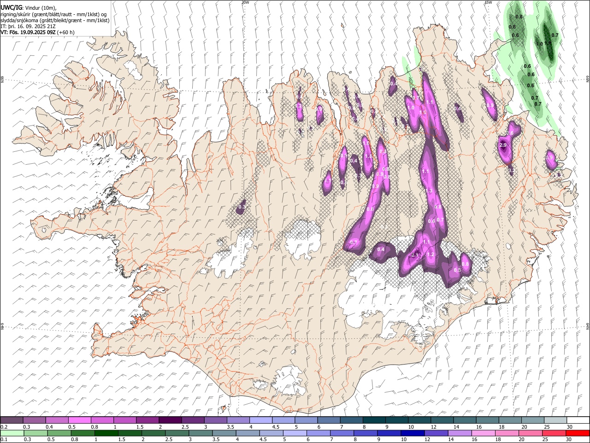The width and height of the screenshot is (590, 443).
Task: Pick the dusty purple 0.2 swatch in the top legend
Action: coord(12,420)
